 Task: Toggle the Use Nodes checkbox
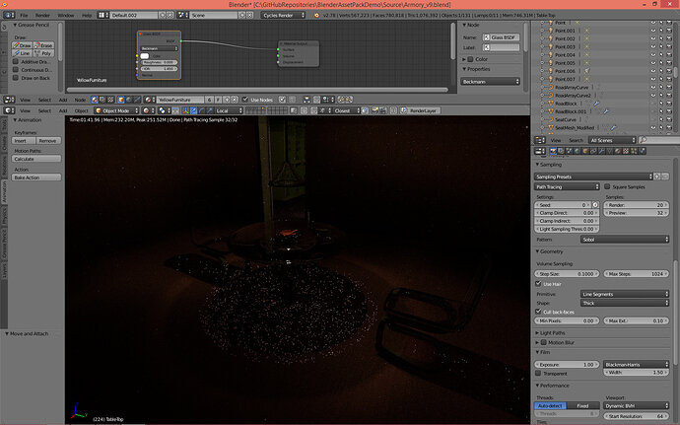tap(245, 100)
